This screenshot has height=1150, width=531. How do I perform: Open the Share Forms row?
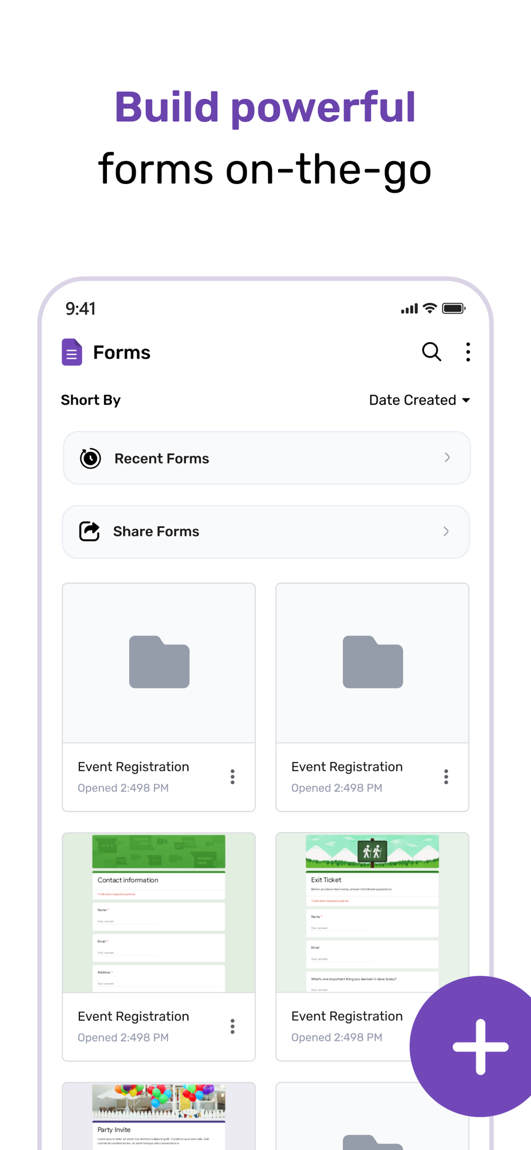point(265,532)
